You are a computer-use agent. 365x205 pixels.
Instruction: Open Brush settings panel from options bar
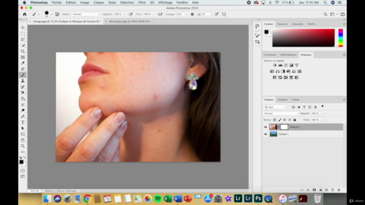(57, 14)
